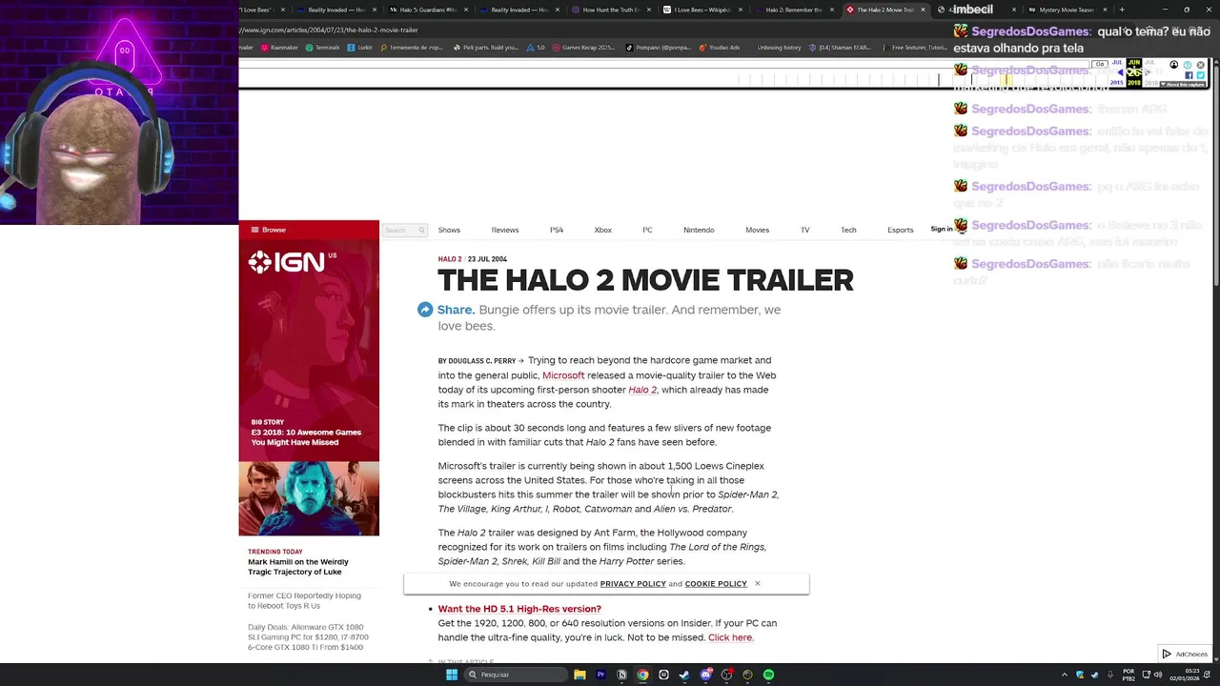
Task: Click the blue Share arrow icon
Action: click(425, 310)
